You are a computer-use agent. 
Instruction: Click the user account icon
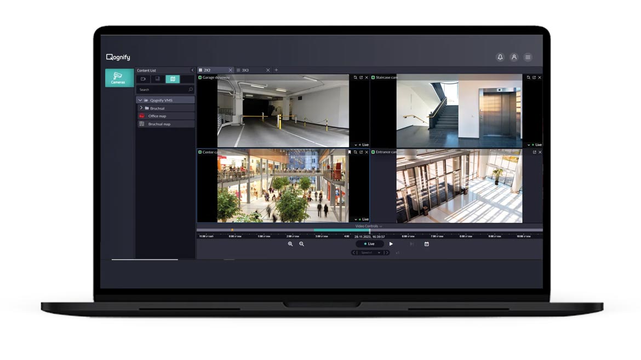click(514, 57)
